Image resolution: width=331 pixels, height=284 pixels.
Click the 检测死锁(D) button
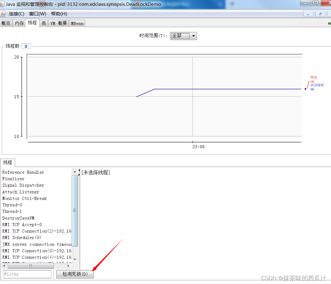[75, 274]
